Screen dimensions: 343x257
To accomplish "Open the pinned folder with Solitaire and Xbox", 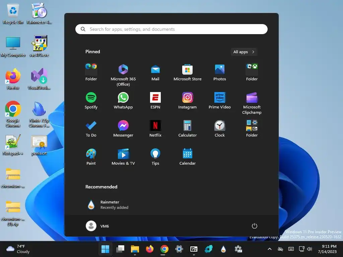I will (252, 72).
